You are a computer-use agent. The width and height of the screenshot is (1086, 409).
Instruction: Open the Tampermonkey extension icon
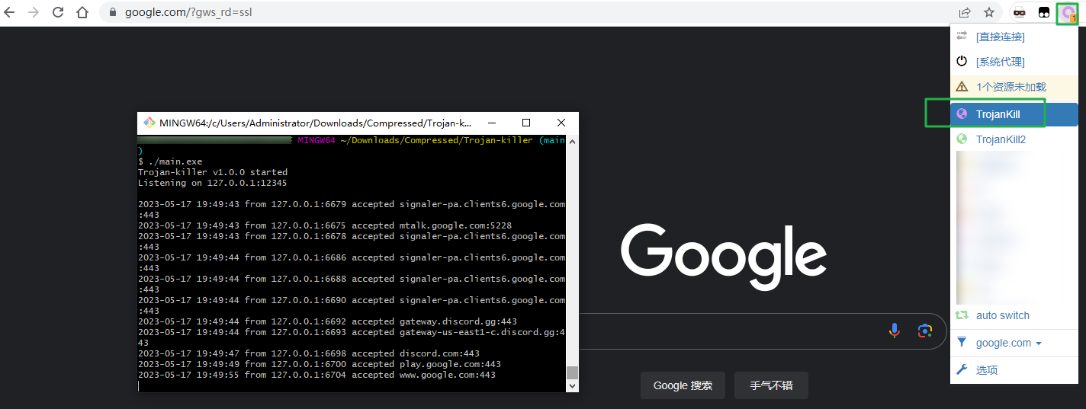pos(1044,12)
